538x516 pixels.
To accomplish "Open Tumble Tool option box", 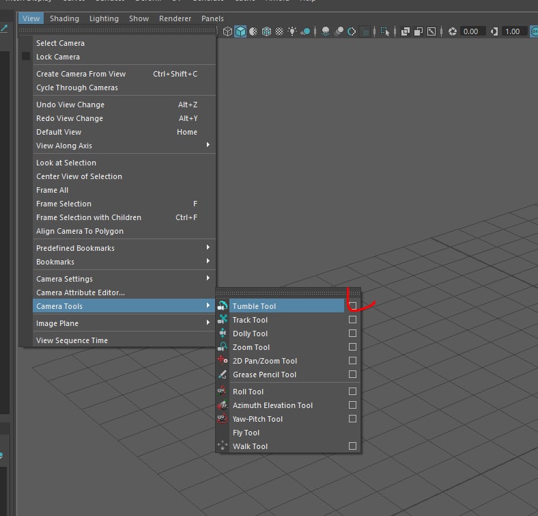I will 353,305.
